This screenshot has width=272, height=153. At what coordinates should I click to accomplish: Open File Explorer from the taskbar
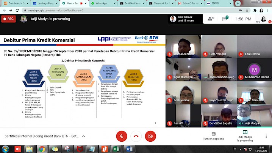tap(30, 149)
